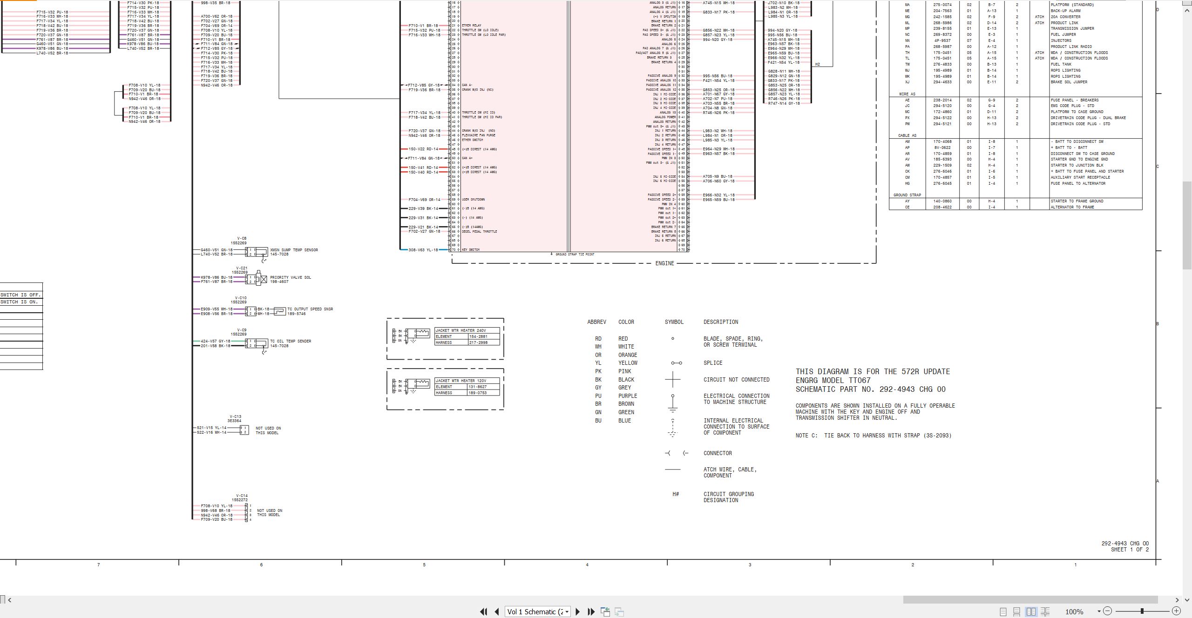
Task: Click the V-C14 connector label
Action: 242,496
